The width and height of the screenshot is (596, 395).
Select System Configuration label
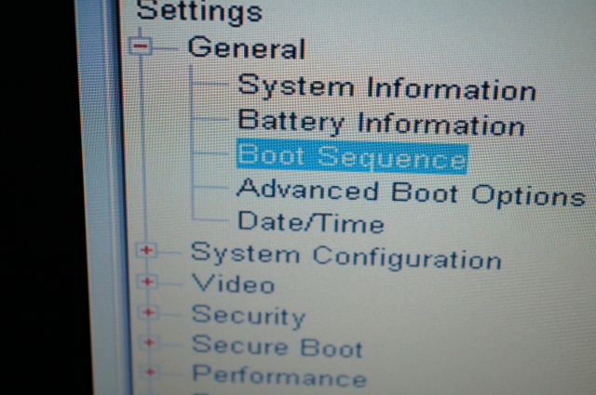pyautogui.click(x=346, y=257)
